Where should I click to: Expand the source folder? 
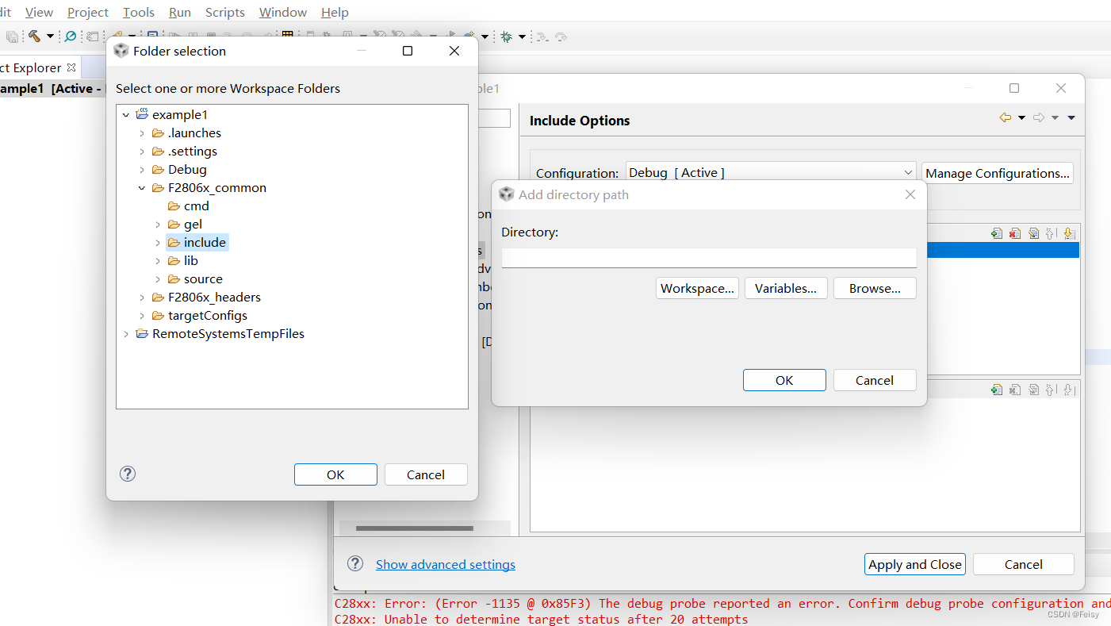tap(158, 279)
